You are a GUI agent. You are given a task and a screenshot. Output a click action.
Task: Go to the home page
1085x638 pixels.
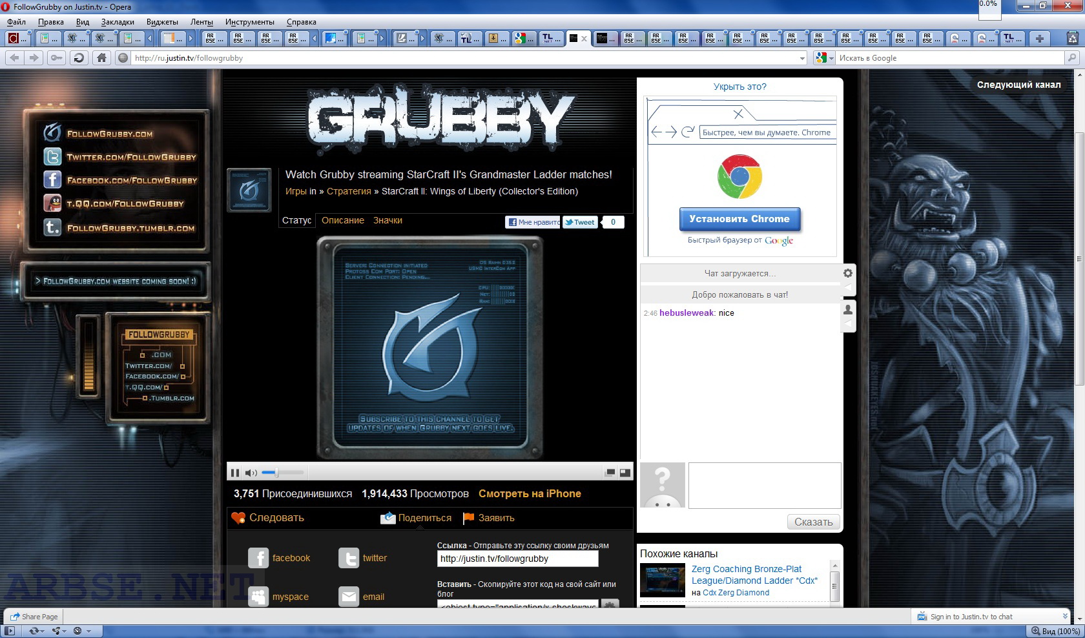point(101,57)
